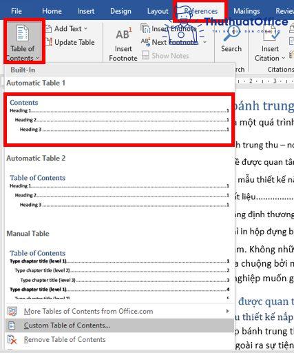Expand the Next Footnote dropdown arrow
This screenshot has width=294, height=353.
click(x=204, y=42)
